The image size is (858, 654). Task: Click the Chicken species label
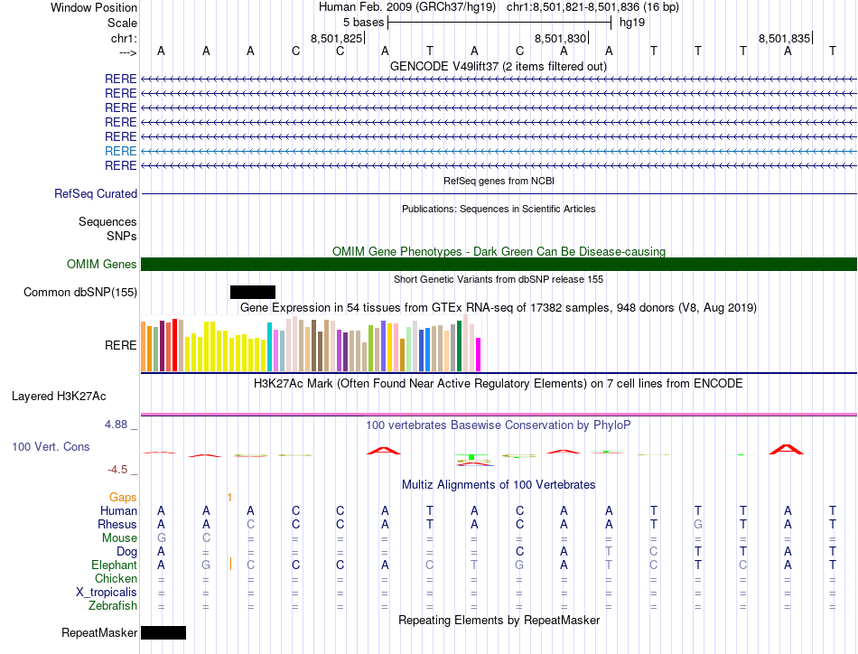tap(116, 578)
